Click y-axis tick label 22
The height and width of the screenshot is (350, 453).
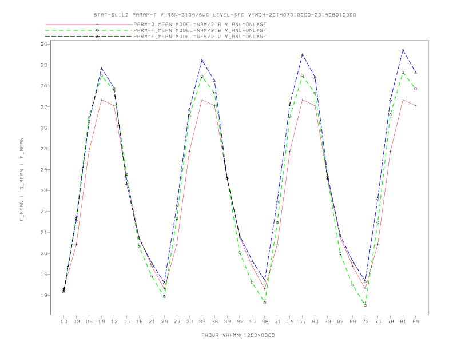tap(44, 212)
